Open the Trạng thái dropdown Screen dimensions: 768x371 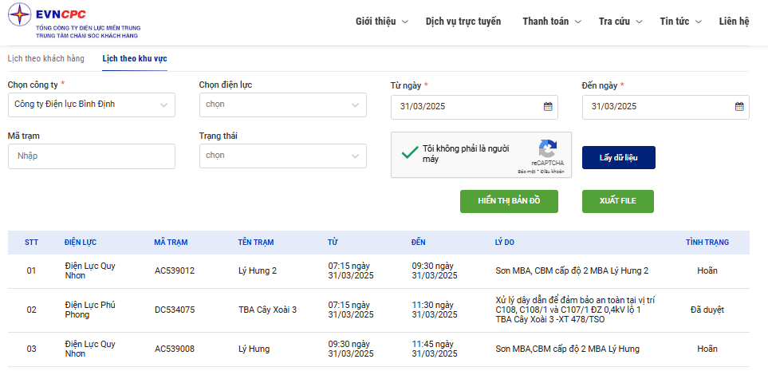[x=282, y=156]
